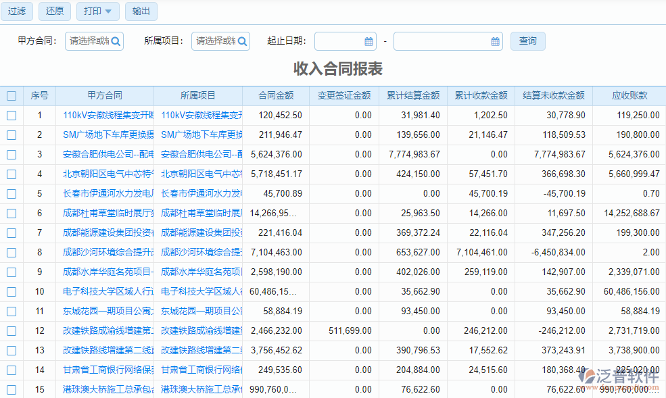666x398 pixels.
Task: Toggle the select-all checkbox in table header
Action: pyautogui.click(x=11, y=95)
